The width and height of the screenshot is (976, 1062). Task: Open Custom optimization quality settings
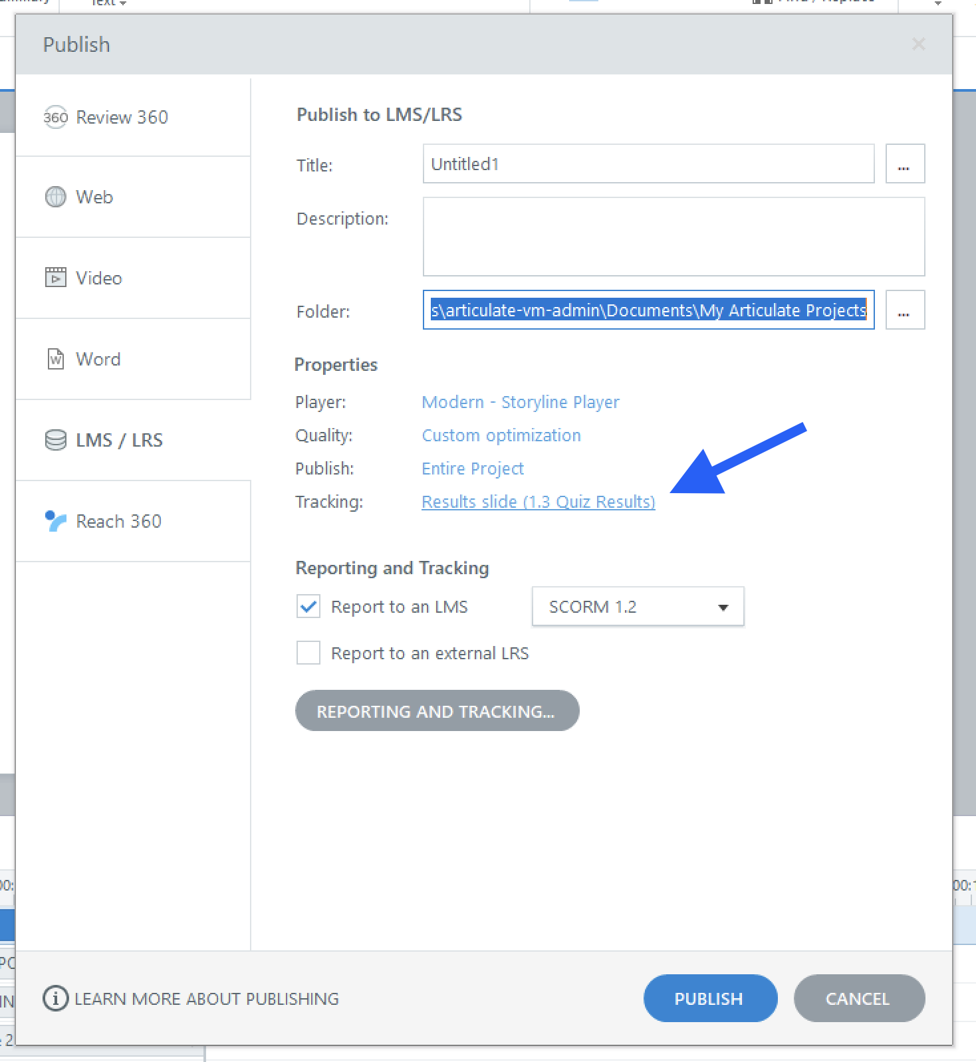(501, 435)
